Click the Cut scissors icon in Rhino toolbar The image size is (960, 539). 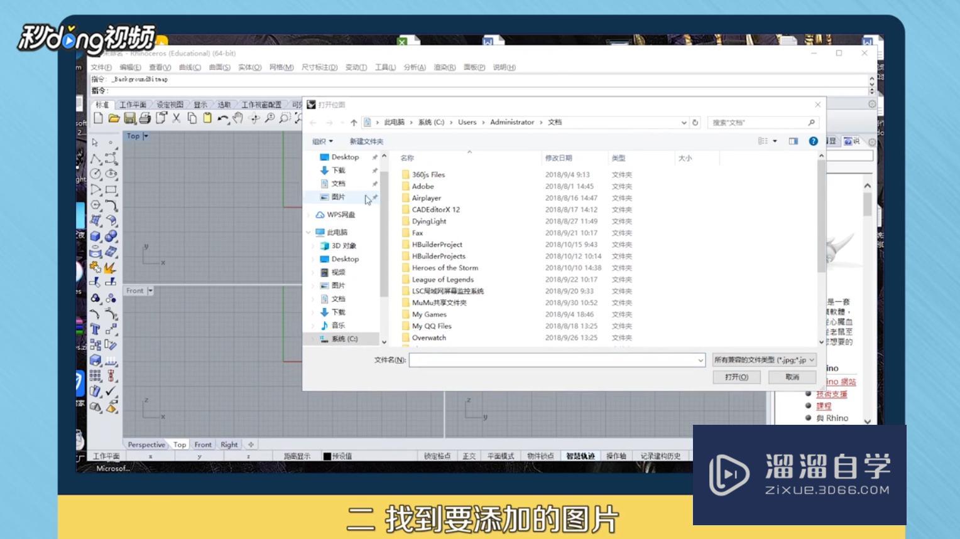pyautogui.click(x=177, y=118)
